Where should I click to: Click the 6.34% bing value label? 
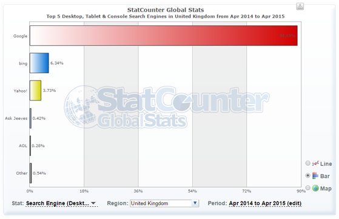click(x=57, y=63)
